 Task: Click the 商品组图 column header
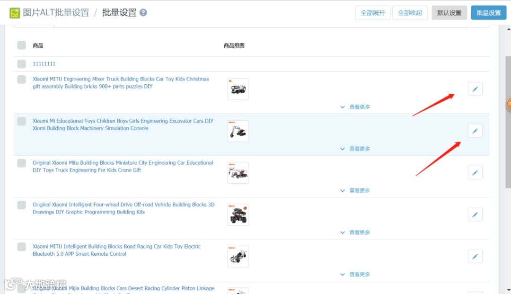pyautogui.click(x=234, y=45)
